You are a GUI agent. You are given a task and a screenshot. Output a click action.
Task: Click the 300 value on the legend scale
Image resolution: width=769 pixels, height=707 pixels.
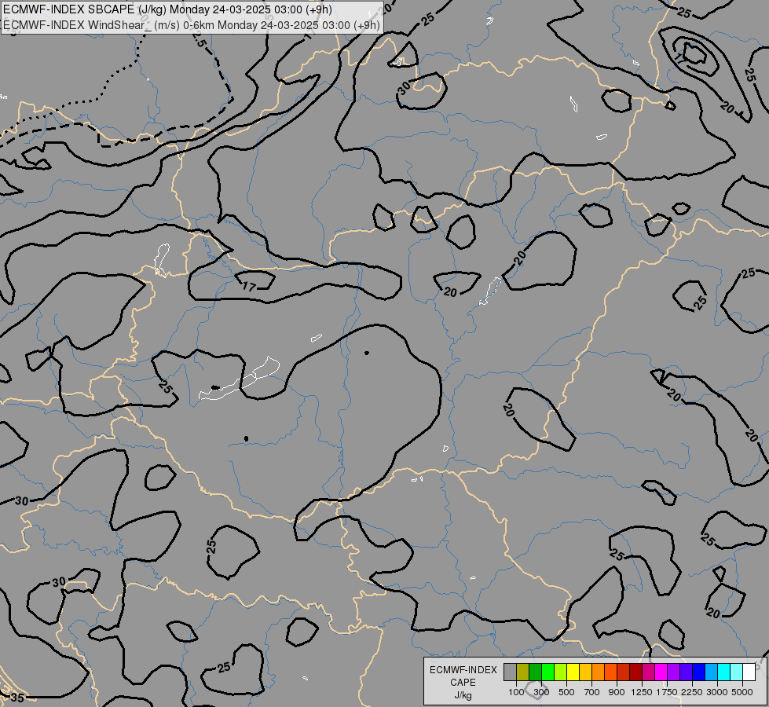541,692
